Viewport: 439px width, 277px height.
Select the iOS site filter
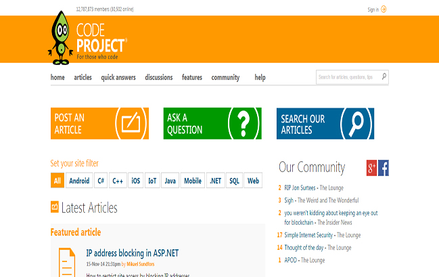(x=136, y=180)
